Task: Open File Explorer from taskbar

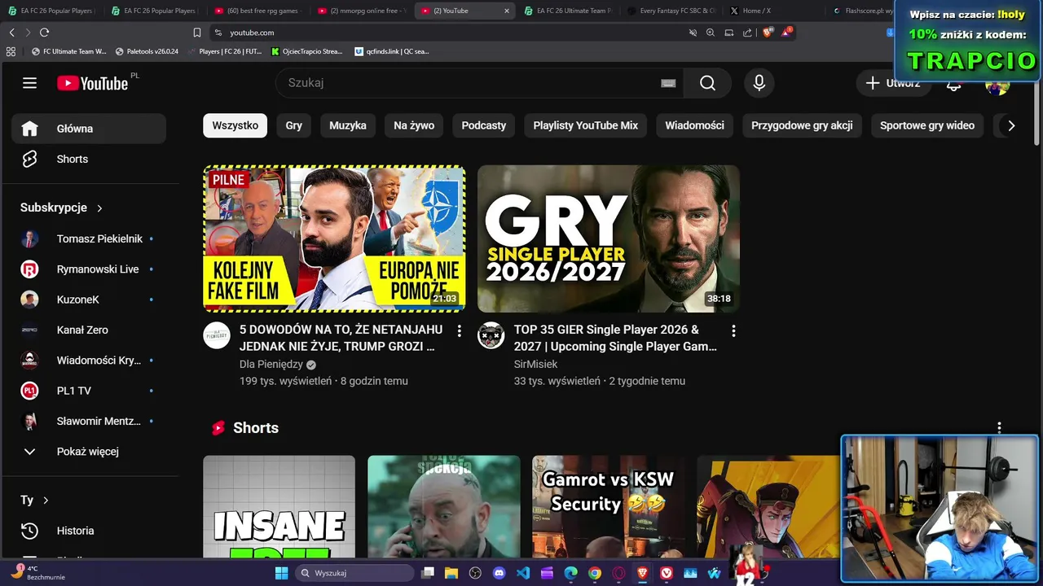Action: (451, 573)
